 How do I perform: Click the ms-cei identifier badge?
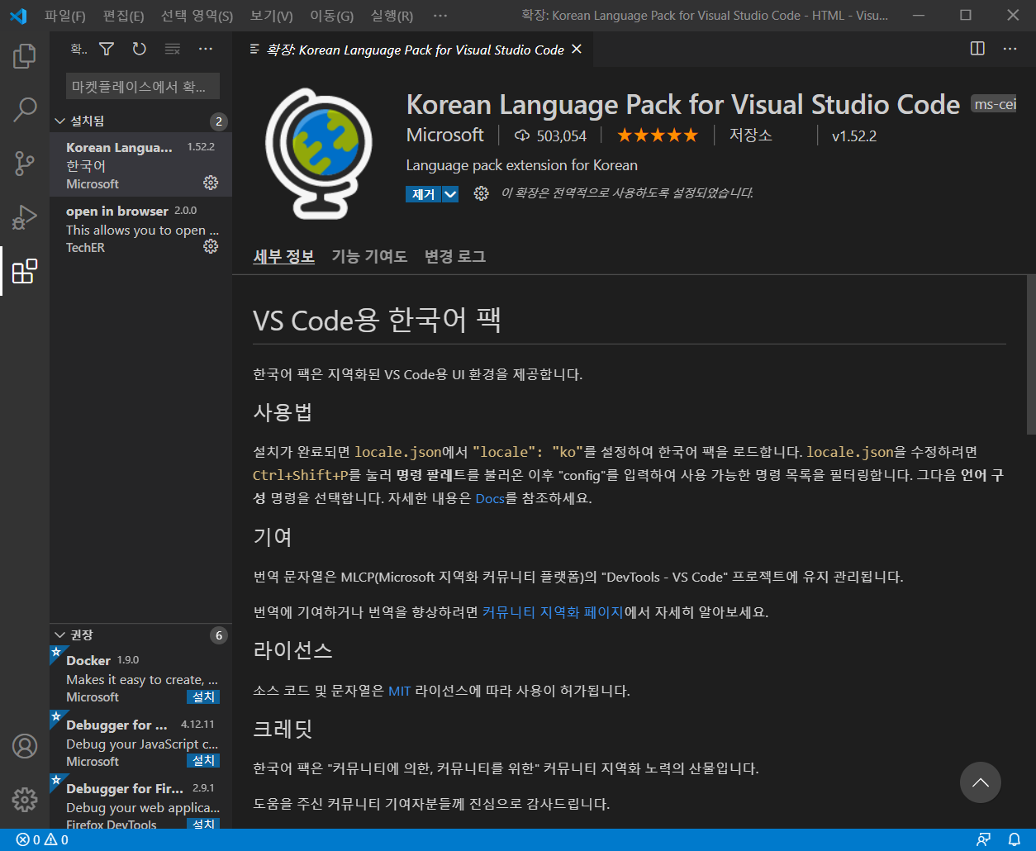(x=993, y=105)
